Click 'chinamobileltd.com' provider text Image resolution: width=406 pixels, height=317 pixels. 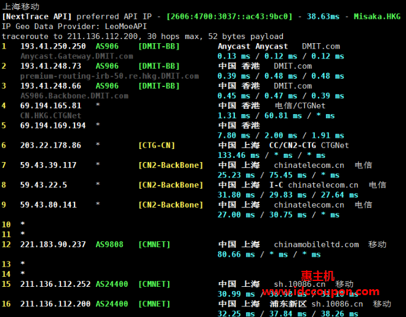point(317,244)
